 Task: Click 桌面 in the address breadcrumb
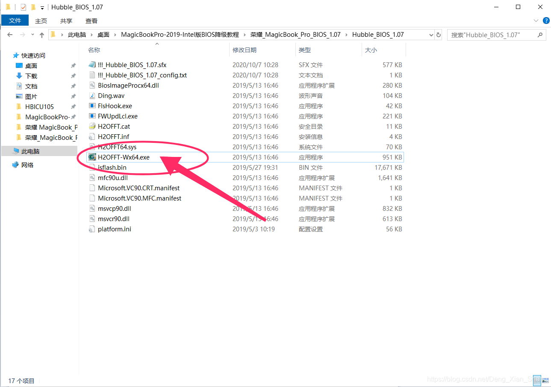[103, 35]
